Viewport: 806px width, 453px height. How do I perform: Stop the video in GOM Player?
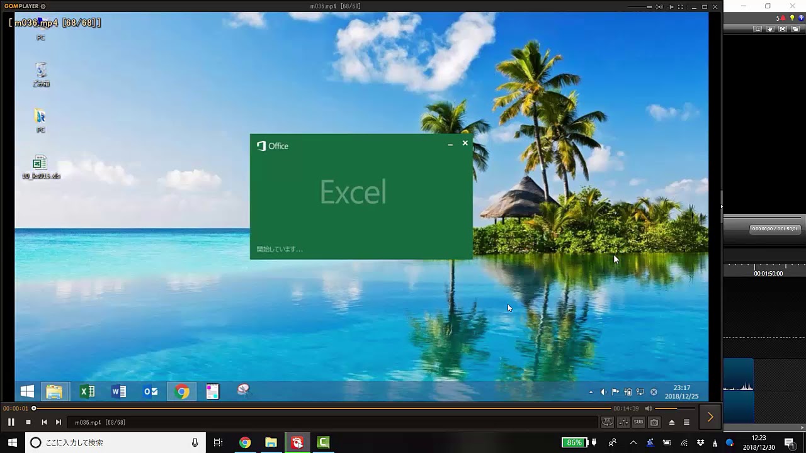click(28, 422)
